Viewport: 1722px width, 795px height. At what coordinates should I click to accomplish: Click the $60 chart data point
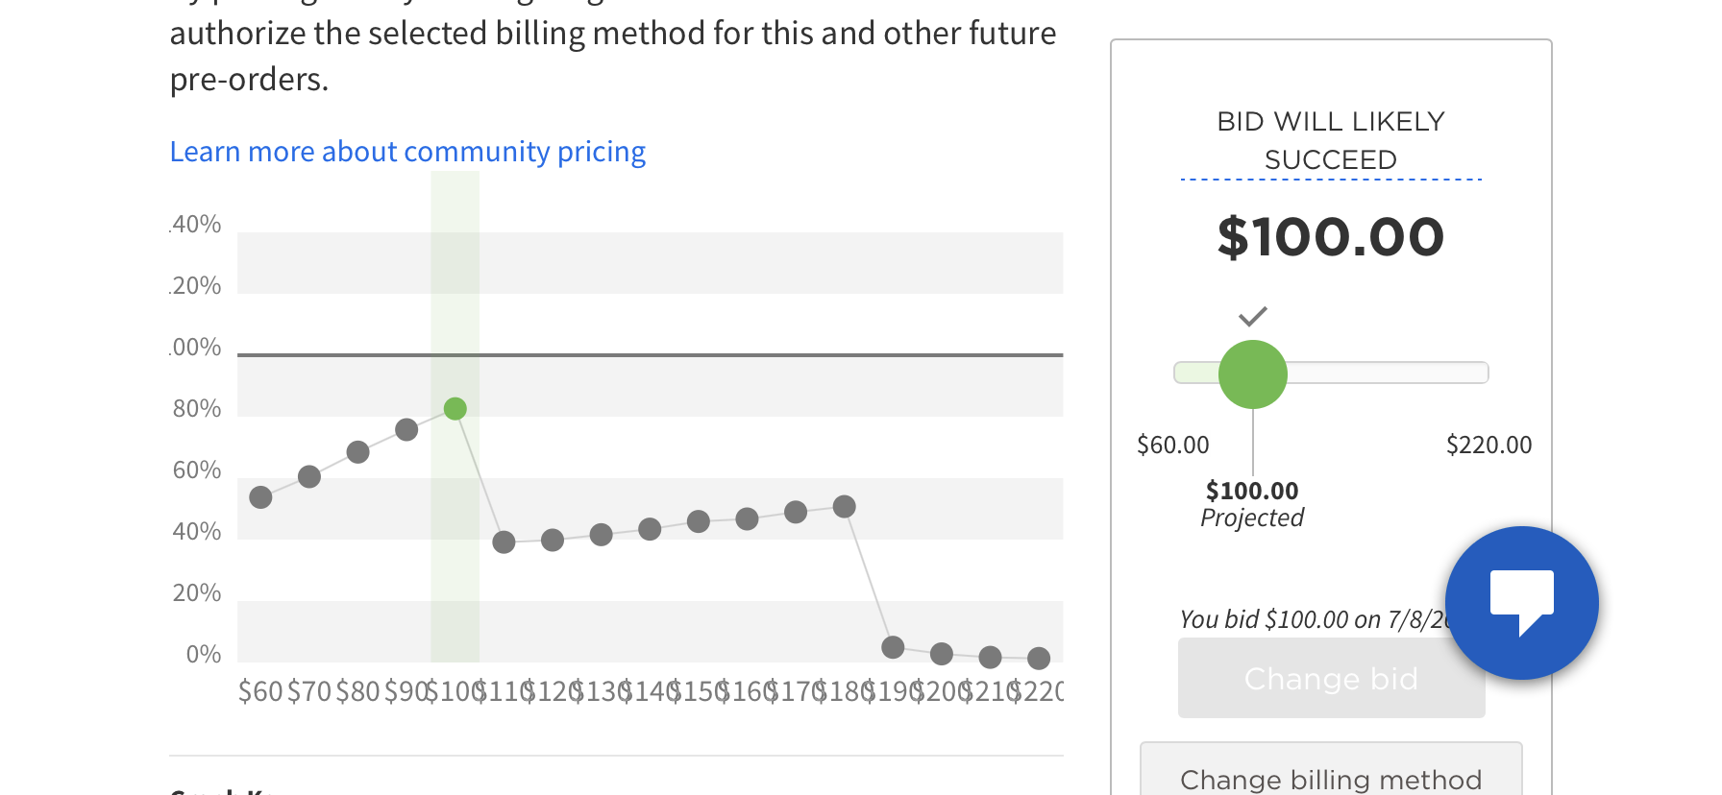[260, 497]
